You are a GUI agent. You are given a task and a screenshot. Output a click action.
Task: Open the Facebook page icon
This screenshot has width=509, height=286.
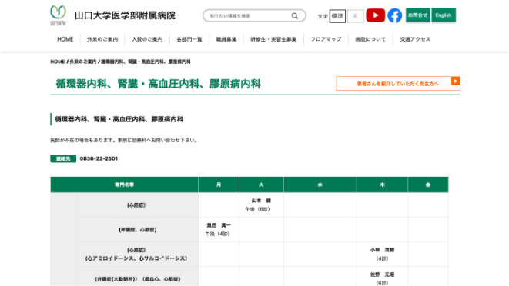coord(394,15)
